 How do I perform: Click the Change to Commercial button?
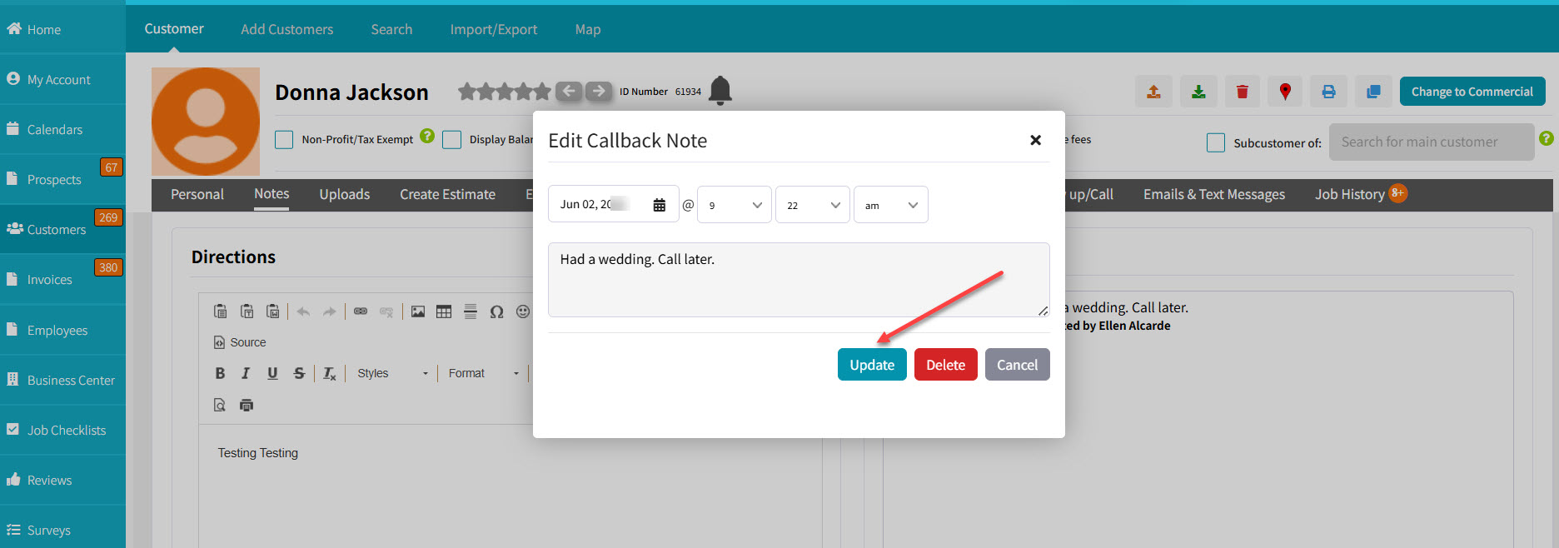pos(1472,92)
